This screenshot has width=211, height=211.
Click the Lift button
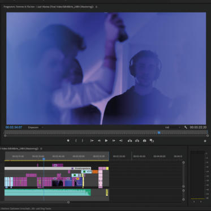point(130,141)
